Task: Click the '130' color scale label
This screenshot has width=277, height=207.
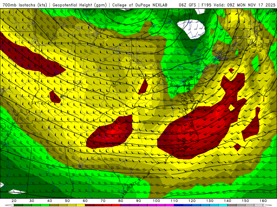Action: (210, 201)
